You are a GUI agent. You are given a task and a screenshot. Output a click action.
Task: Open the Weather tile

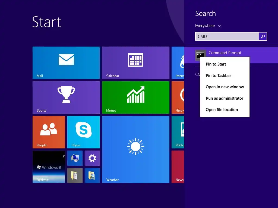[136, 149]
